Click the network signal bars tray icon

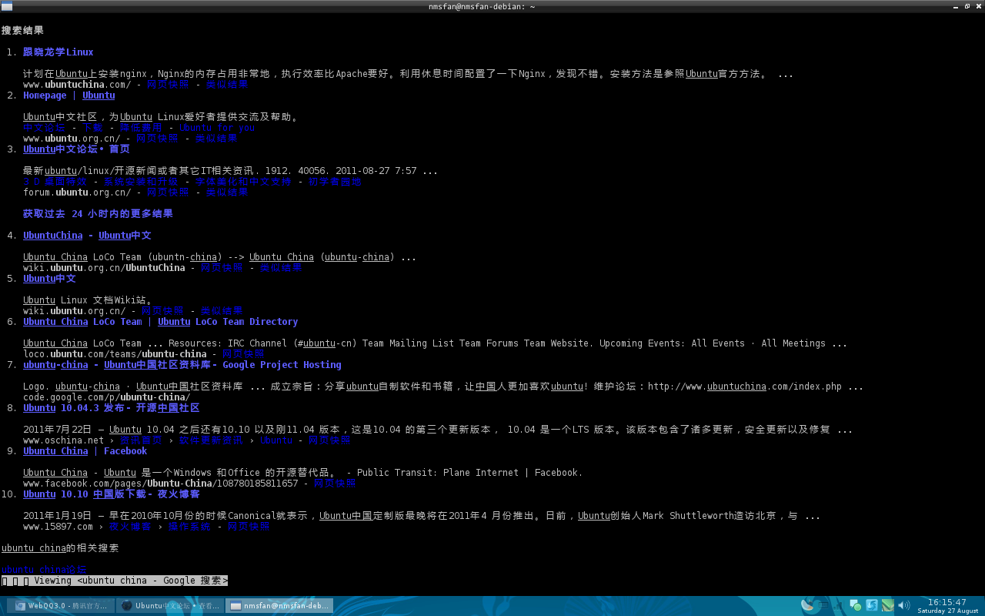click(x=838, y=605)
